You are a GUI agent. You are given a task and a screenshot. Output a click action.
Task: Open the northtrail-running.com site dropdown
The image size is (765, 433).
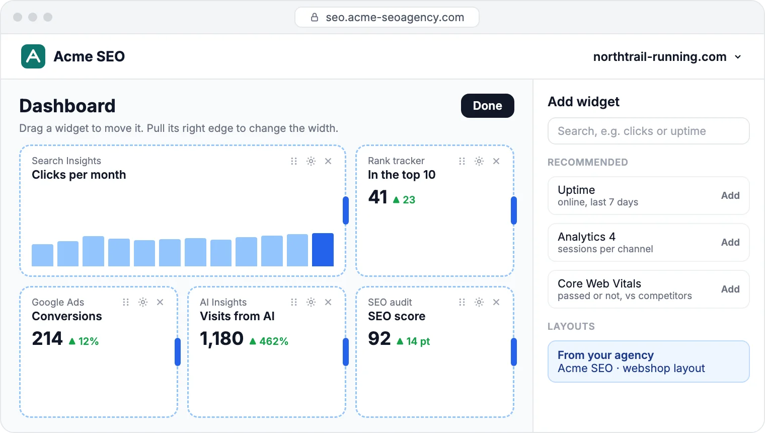tap(667, 57)
